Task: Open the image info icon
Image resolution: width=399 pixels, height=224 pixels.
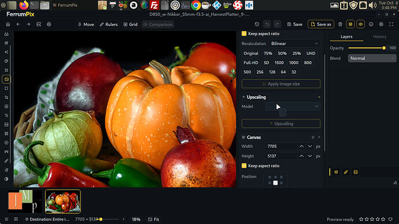Action: [x=371, y=24]
